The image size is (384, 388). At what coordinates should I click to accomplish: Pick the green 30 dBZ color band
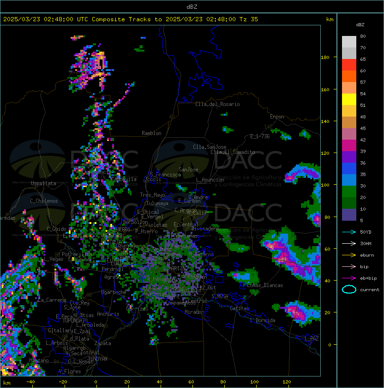pyautogui.click(x=349, y=192)
